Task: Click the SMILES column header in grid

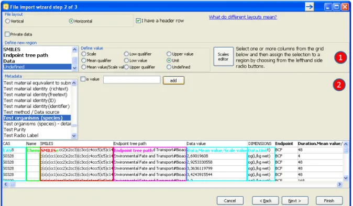Action: click(76, 143)
